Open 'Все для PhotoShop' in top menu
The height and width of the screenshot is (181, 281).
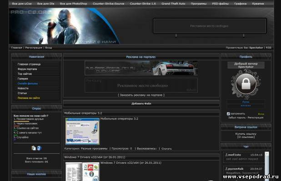(73, 4)
